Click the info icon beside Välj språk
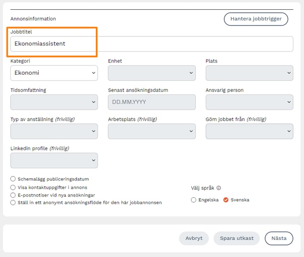 point(219,188)
